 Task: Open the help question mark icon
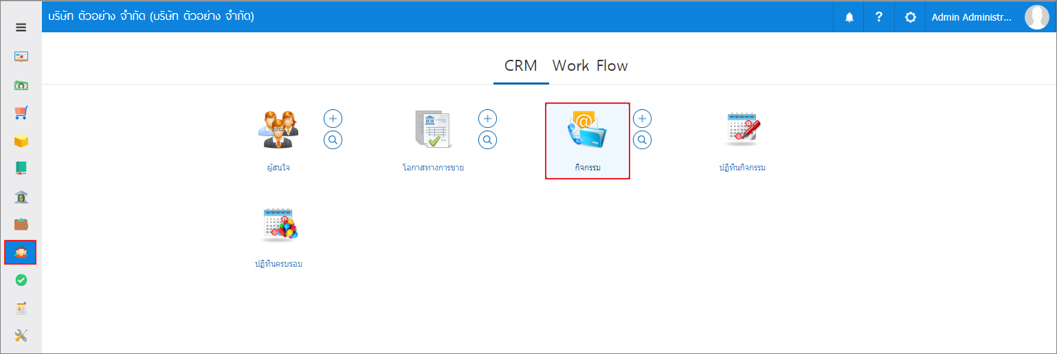(879, 17)
